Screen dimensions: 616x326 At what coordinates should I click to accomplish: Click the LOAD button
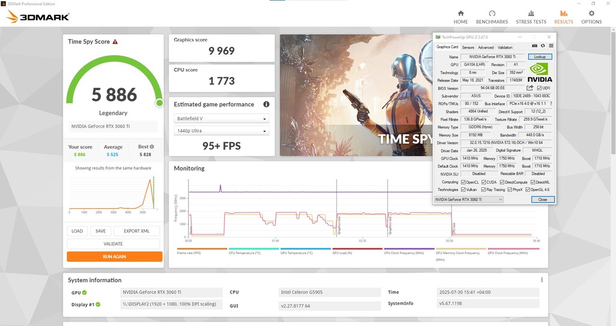[77, 231]
